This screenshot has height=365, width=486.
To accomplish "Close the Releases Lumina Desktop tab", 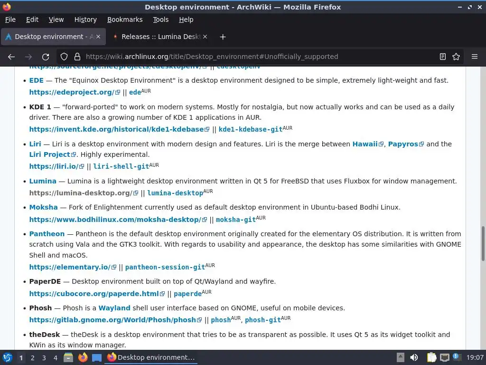I will click(205, 37).
